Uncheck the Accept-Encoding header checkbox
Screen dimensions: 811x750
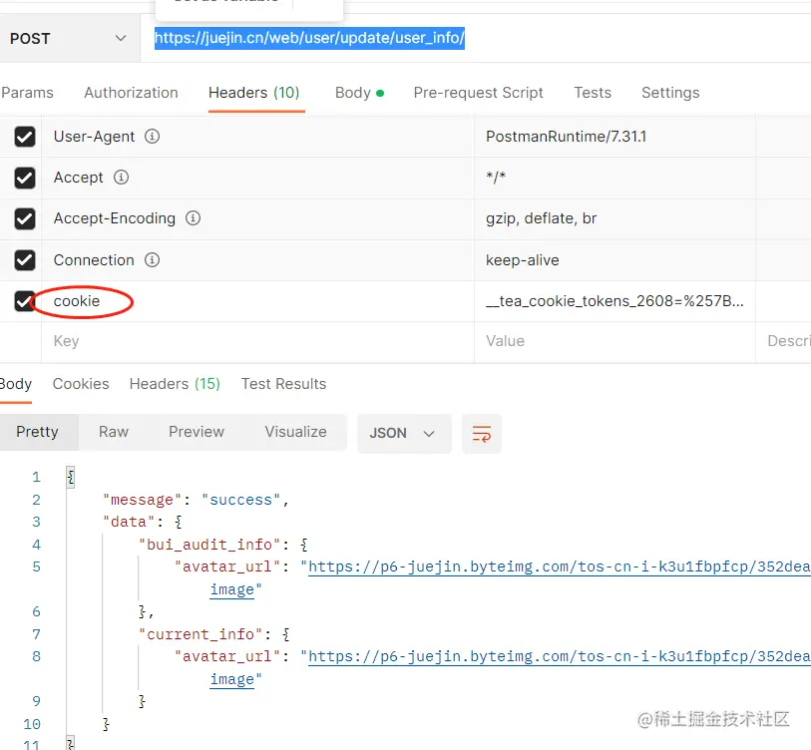[x=25, y=218]
